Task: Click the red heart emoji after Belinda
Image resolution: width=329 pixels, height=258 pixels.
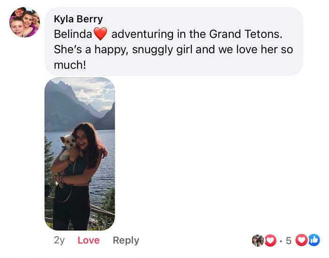Action: [101, 34]
